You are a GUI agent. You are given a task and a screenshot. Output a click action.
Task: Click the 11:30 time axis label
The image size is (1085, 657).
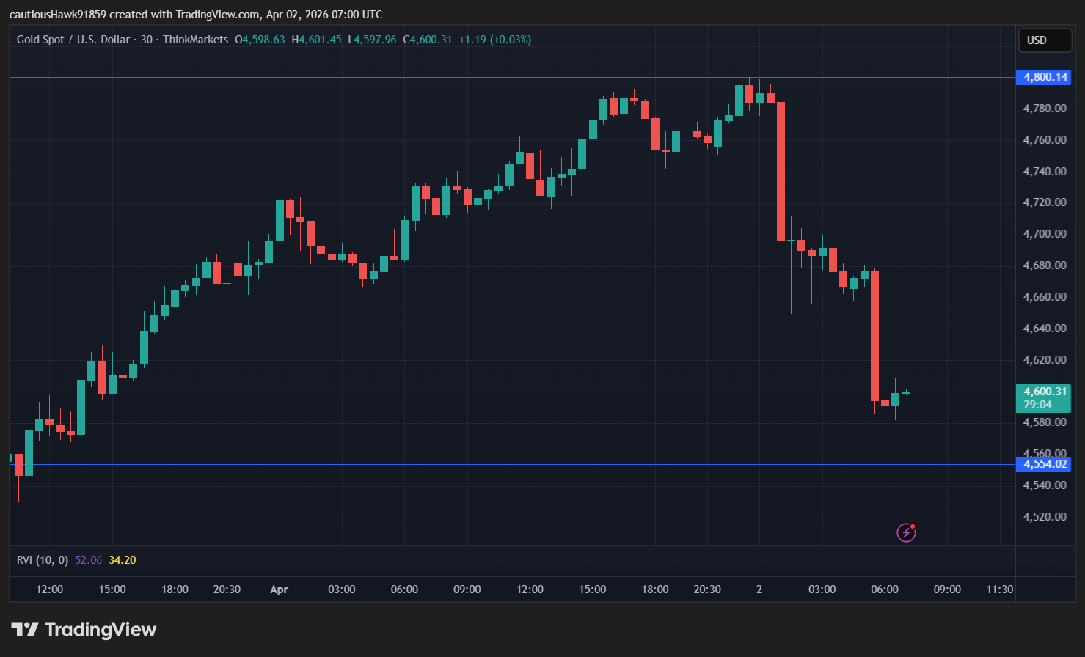click(999, 590)
